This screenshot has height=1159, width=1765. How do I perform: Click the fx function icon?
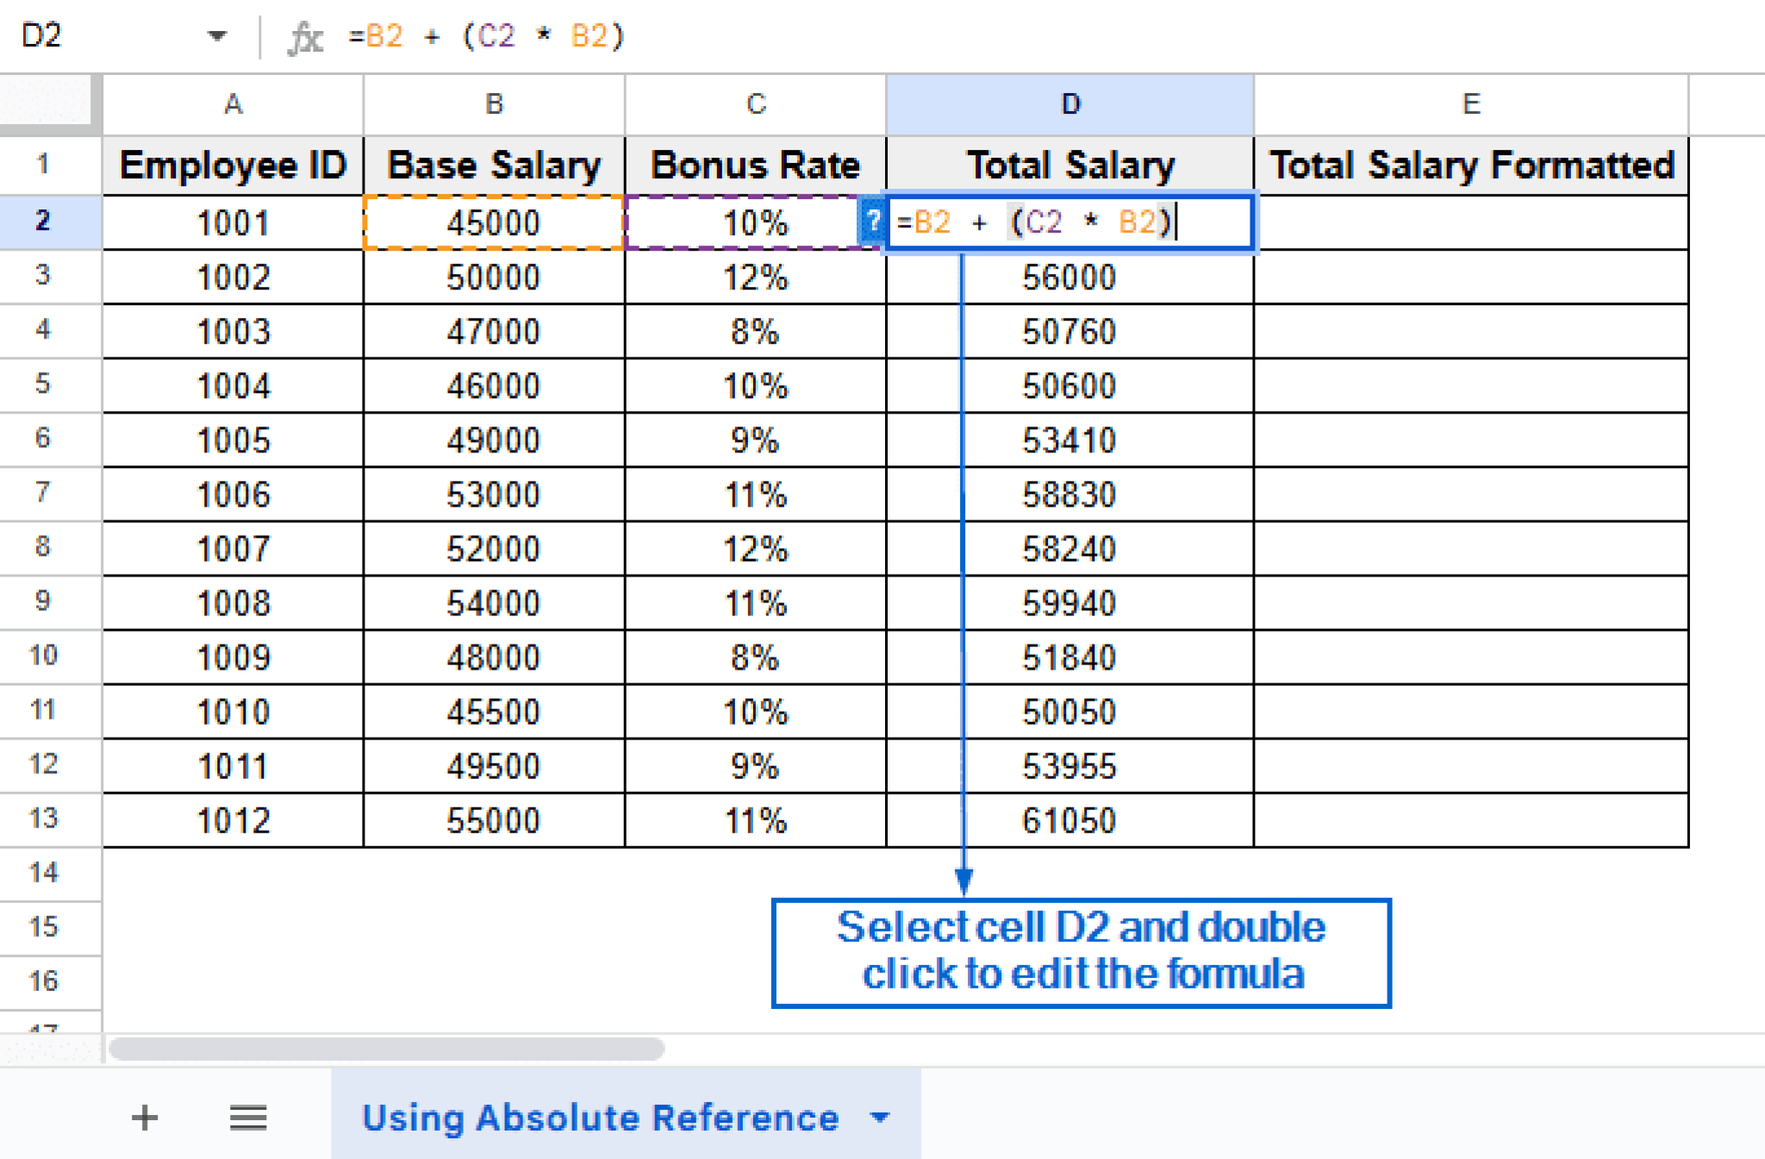306,36
